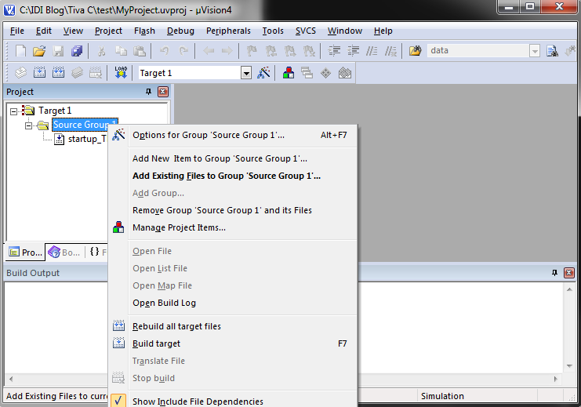
Task: Click the Stop Build toolbar icon
Action: [96, 72]
